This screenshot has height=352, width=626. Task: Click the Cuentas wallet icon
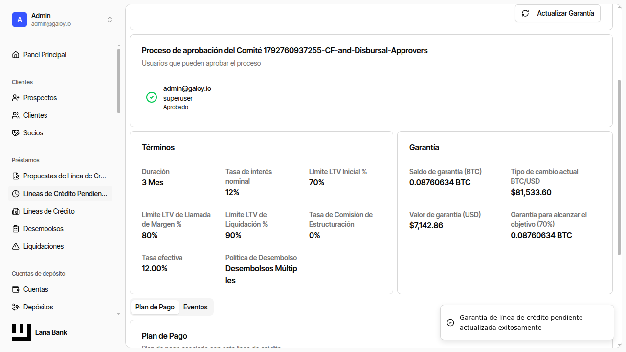[x=16, y=289]
